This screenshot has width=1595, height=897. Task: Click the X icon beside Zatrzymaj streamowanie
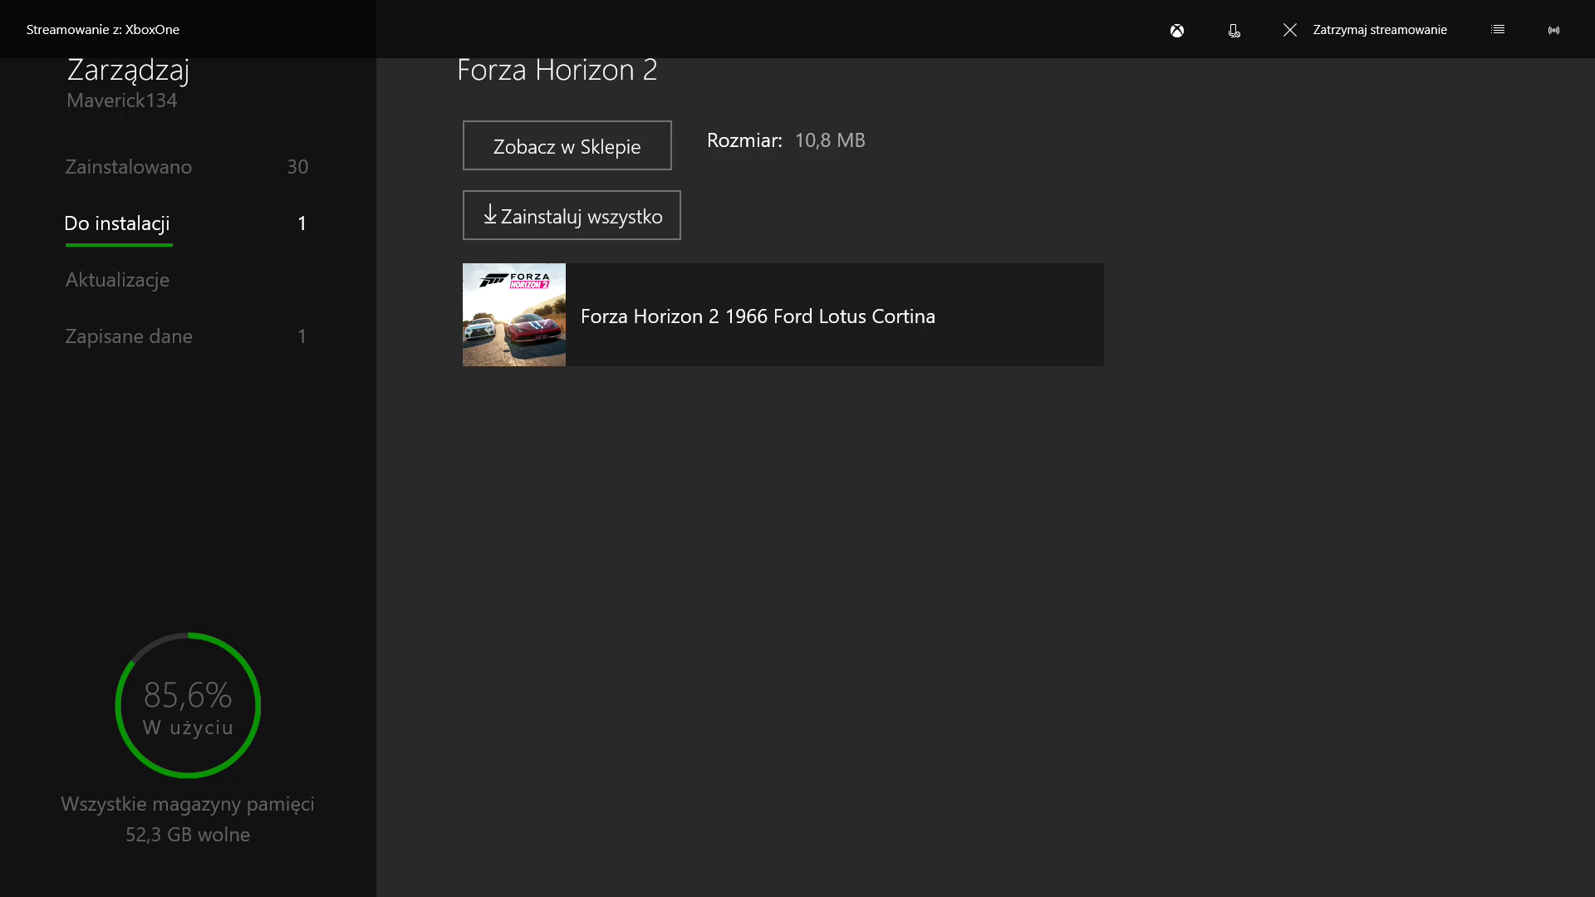(x=1290, y=30)
